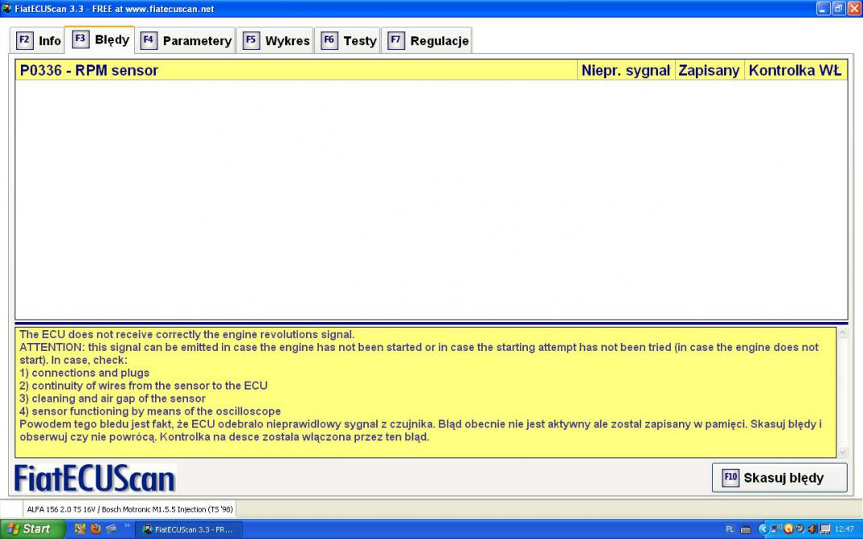Click the PL language indicator
The height and width of the screenshot is (539, 863).
tap(730, 529)
